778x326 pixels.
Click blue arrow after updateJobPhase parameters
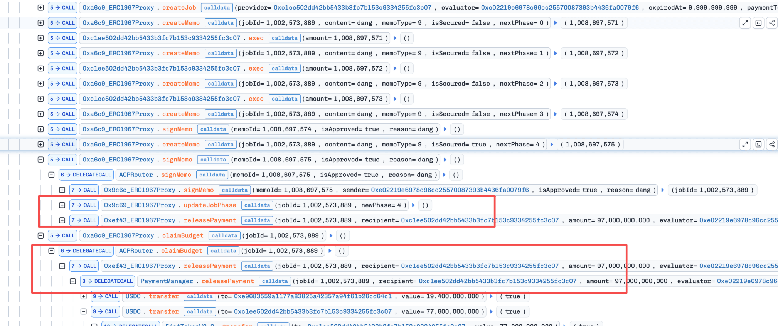point(413,205)
